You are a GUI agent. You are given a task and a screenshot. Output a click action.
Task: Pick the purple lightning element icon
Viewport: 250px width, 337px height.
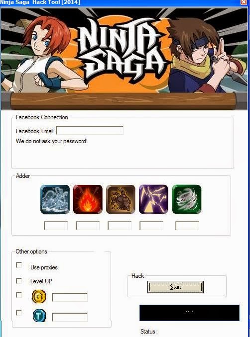pos(153,199)
